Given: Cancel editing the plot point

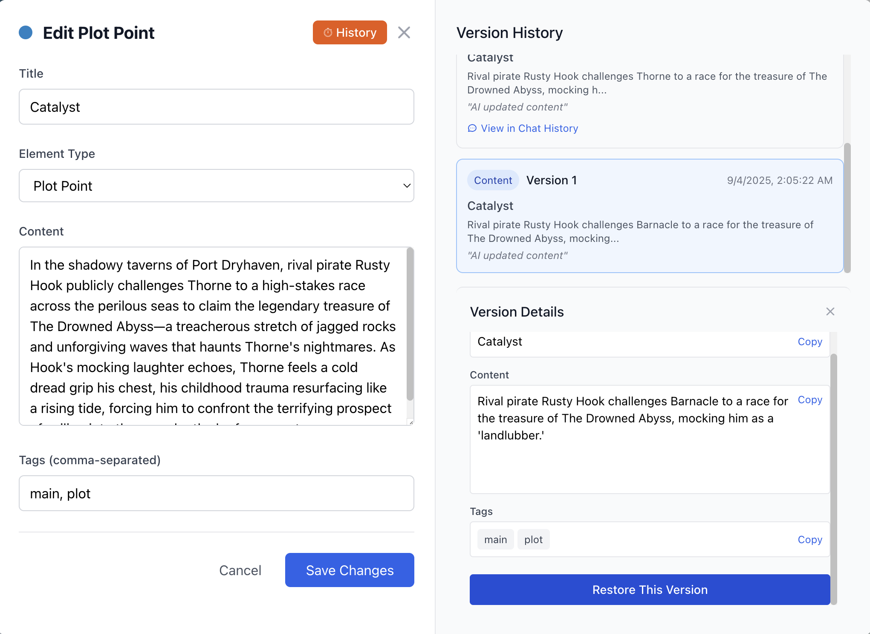Looking at the screenshot, I should pyautogui.click(x=240, y=570).
